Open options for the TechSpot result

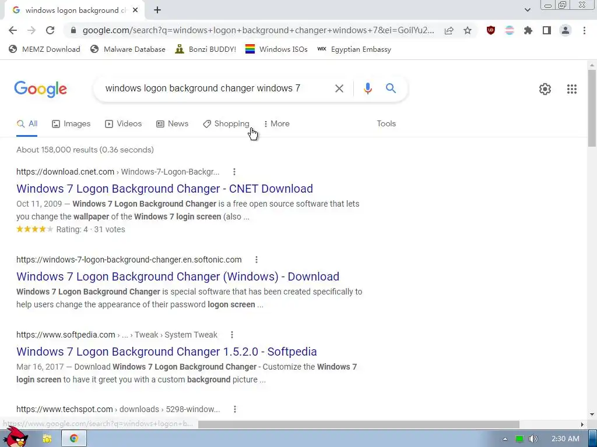(x=234, y=409)
